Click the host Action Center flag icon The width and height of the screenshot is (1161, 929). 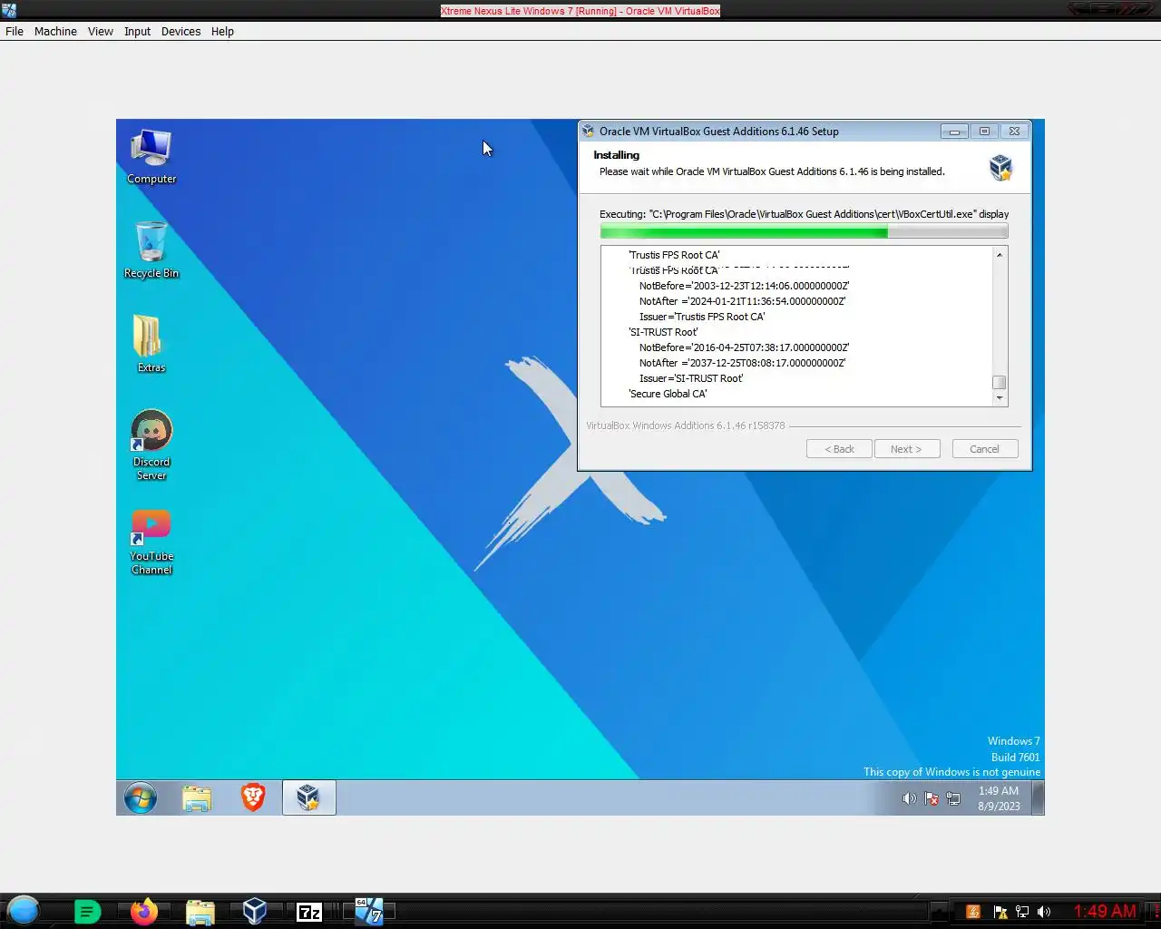coord(1000,912)
